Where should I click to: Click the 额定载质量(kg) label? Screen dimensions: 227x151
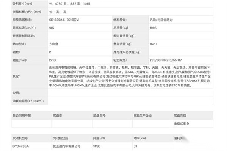coord(124,36)
